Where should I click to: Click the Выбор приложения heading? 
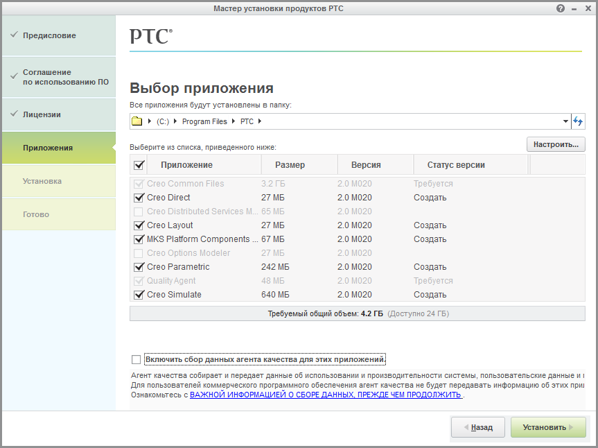pyautogui.click(x=202, y=88)
